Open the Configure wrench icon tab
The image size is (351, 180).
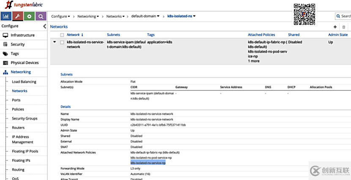(18, 16)
